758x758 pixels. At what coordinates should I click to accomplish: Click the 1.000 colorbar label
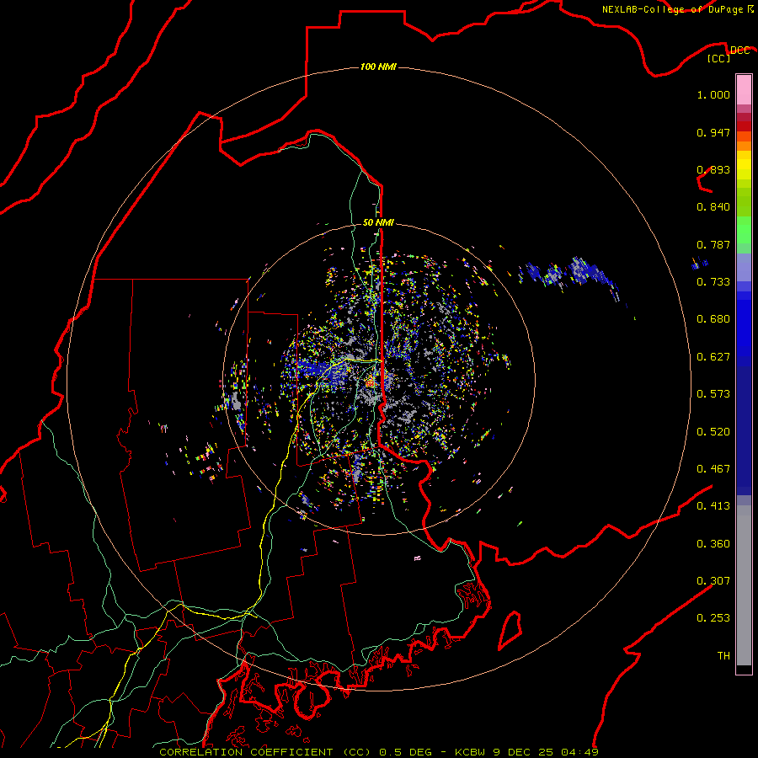(713, 94)
